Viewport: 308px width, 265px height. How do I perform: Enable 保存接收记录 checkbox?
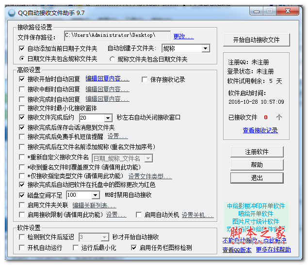pyautogui.click(x=145, y=79)
